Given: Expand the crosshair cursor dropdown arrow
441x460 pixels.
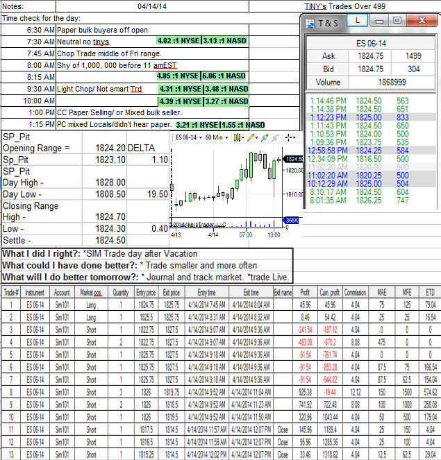Looking at the screenshot, I should [294, 137].
